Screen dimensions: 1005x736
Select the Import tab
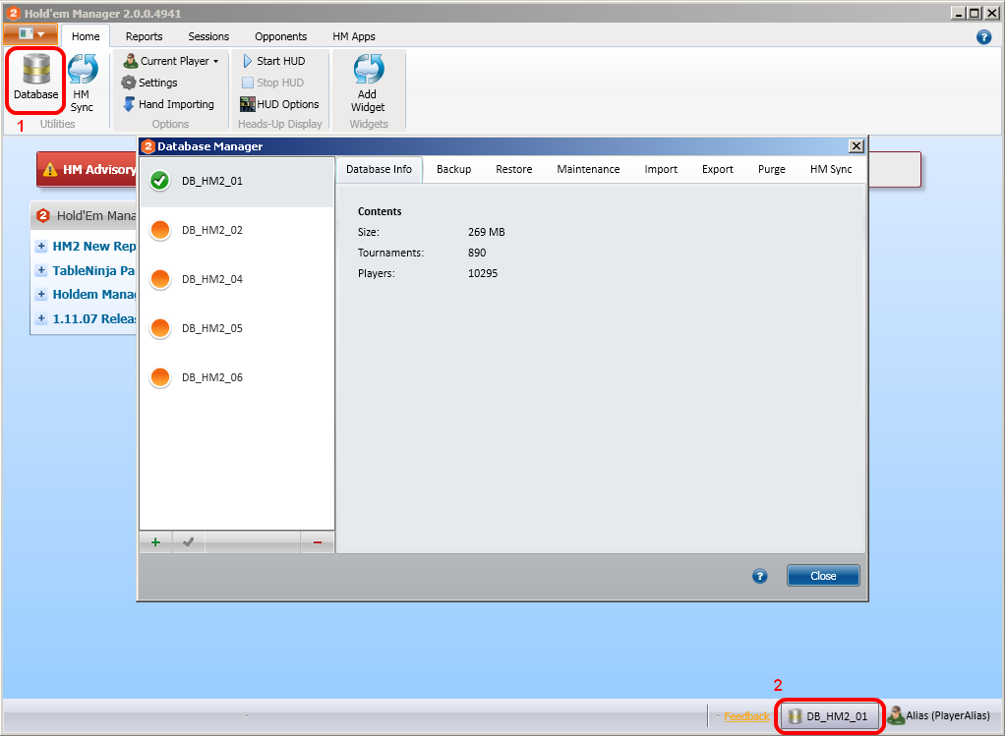pyautogui.click(x=661, y=169)
